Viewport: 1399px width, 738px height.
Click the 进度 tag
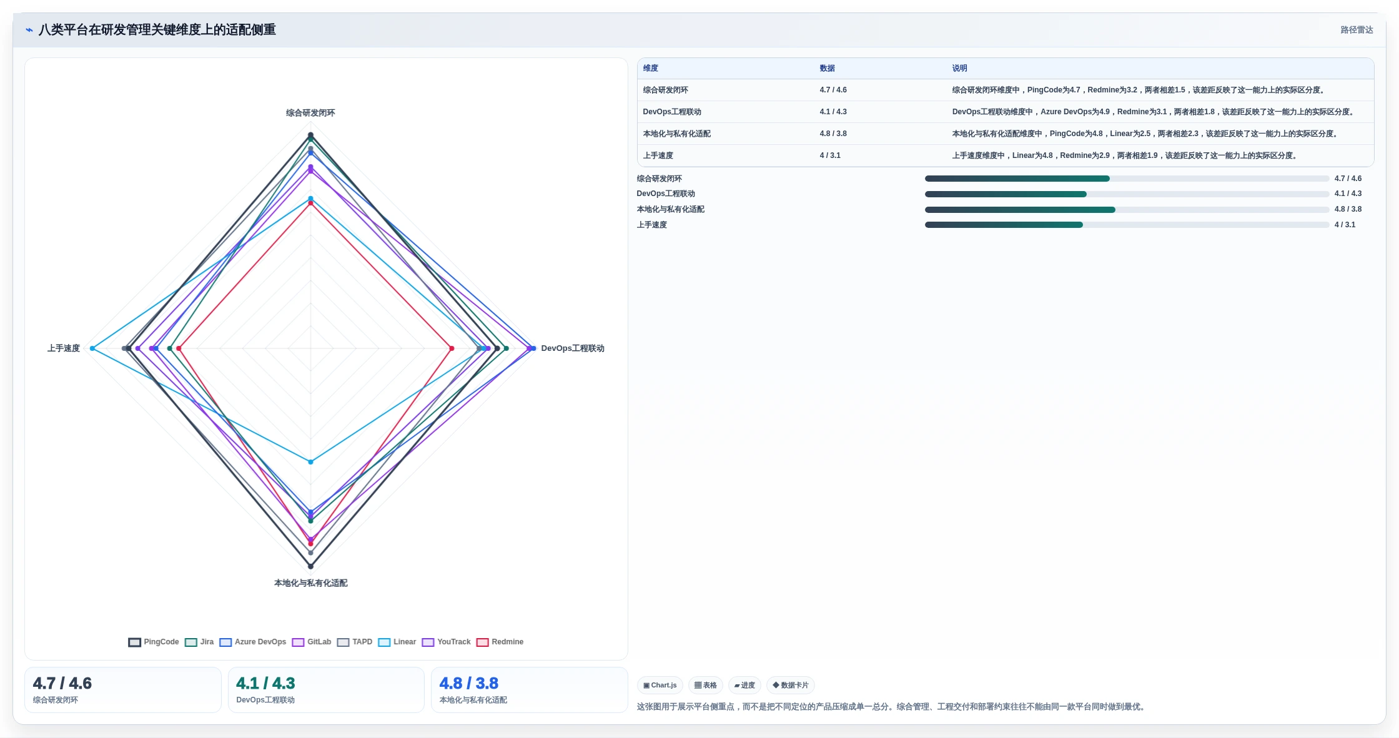pos(744,685)
